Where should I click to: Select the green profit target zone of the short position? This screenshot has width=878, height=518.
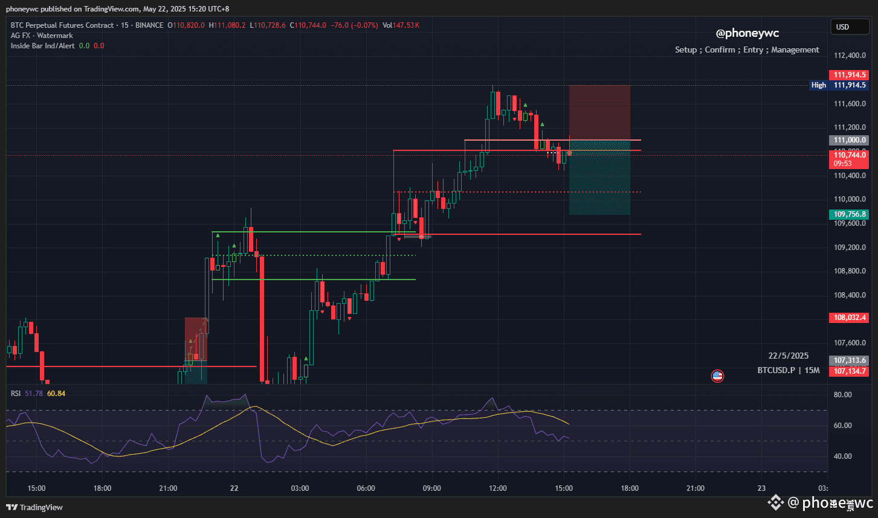pos(599,177)
